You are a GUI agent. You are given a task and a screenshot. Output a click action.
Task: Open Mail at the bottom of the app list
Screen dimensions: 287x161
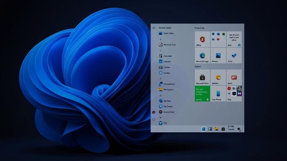click(x=163, y=123)
